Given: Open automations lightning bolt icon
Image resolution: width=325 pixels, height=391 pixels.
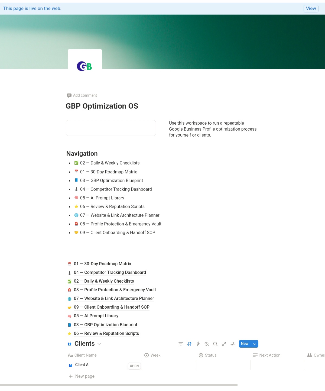Looking at the screenshot, I should [198, 344].
